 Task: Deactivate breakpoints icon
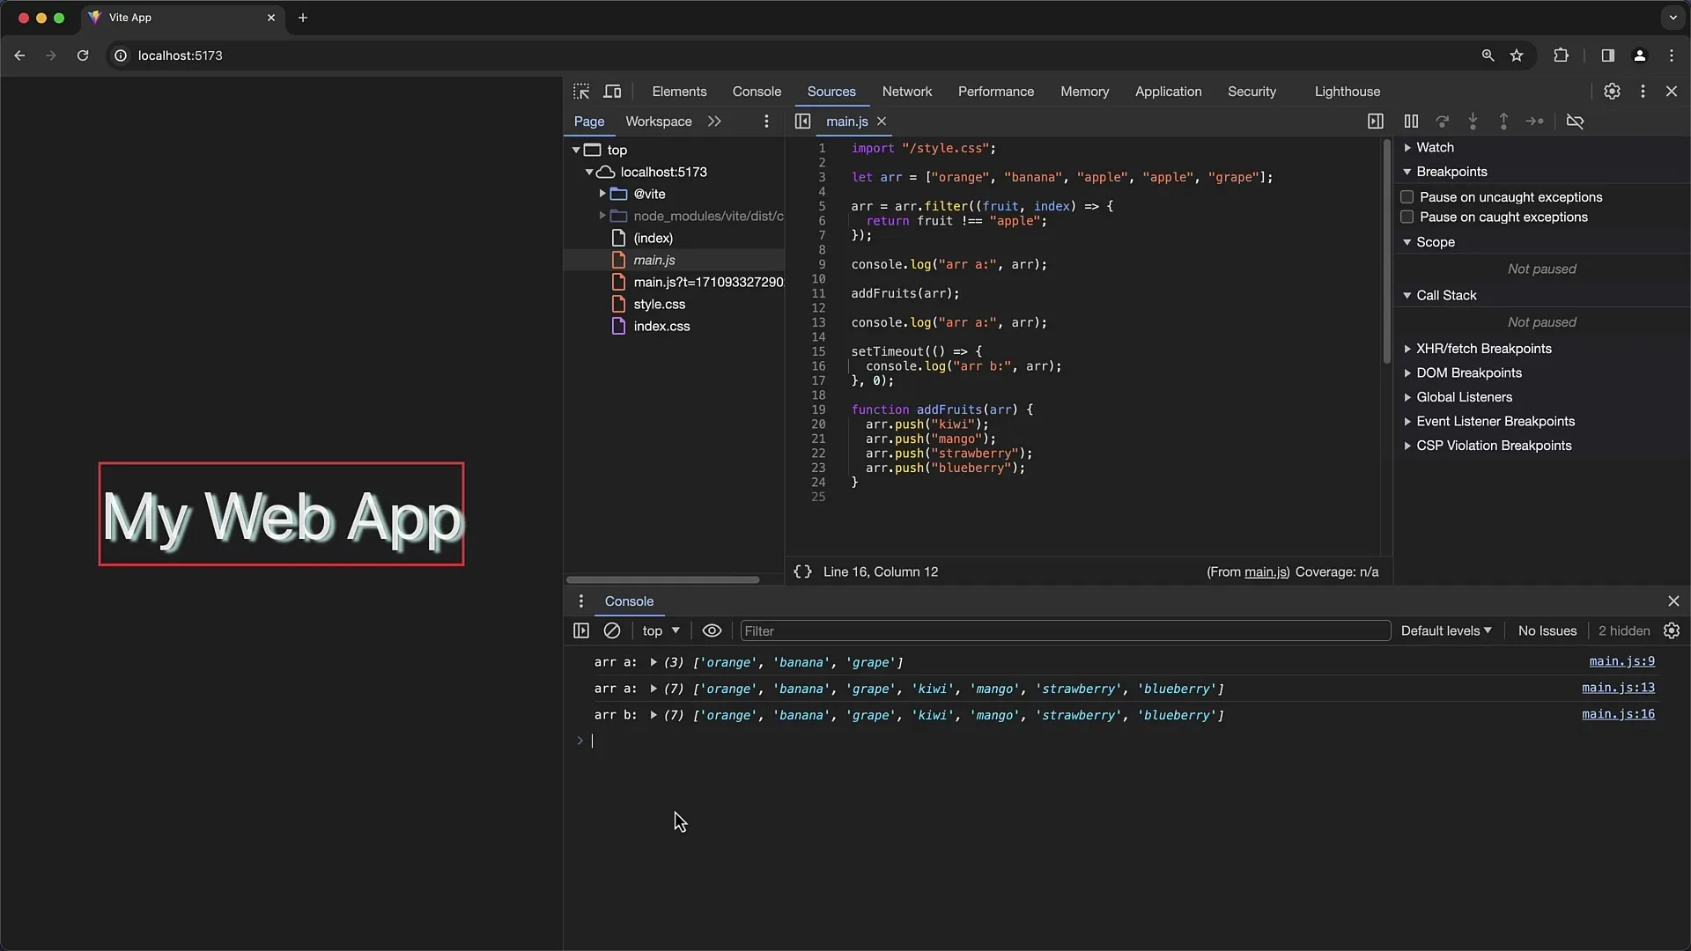coord(1576,122)
